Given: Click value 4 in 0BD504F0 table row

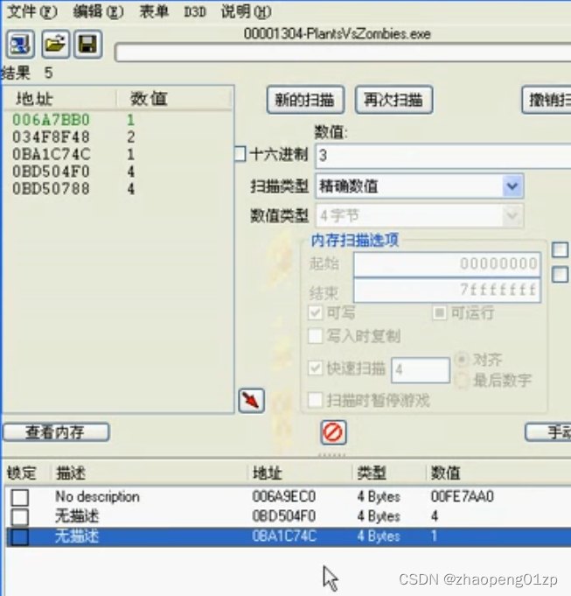Looking at the screenshot, I should click(x=435, y=516).
